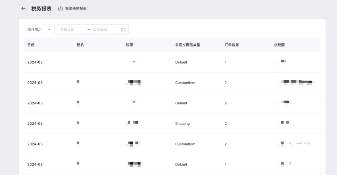Go back using the arrow button
Image resolution: width=337 pixels, height=175 pixels.
pyautogui.click(x=23, y=8)
